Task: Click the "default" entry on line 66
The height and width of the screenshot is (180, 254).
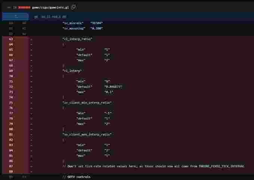Action: point(84,55)
